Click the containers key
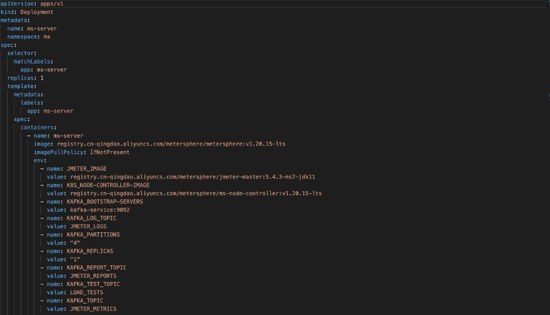The height and width of the screenshot is (315, 550). tap(37, 128)
